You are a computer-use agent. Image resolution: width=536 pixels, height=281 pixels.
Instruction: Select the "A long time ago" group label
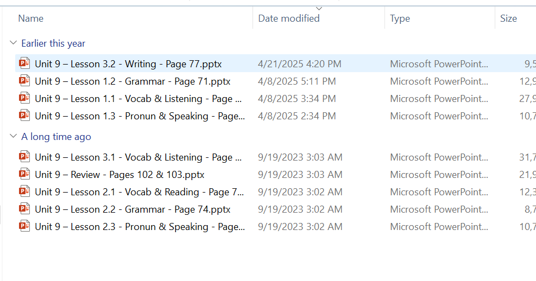(56, 137)
